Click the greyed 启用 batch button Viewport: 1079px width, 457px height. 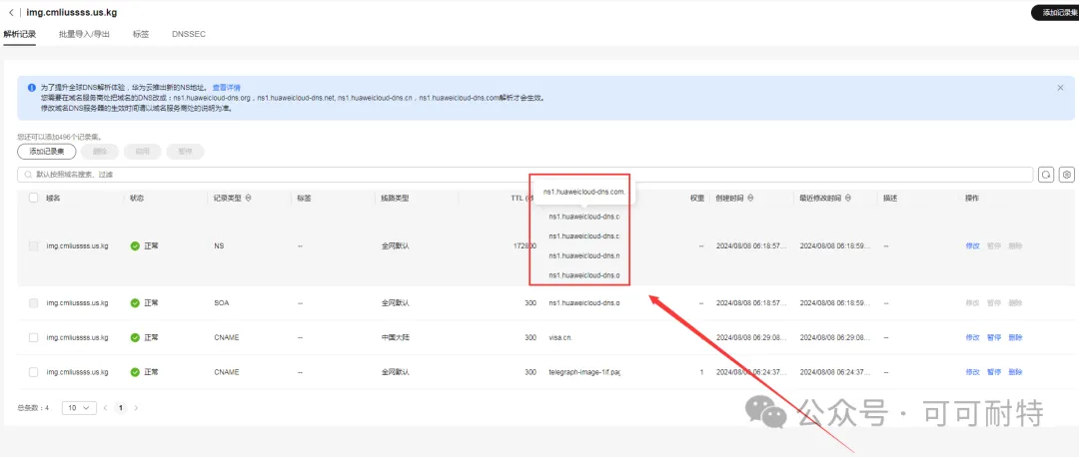pos(143,152)
